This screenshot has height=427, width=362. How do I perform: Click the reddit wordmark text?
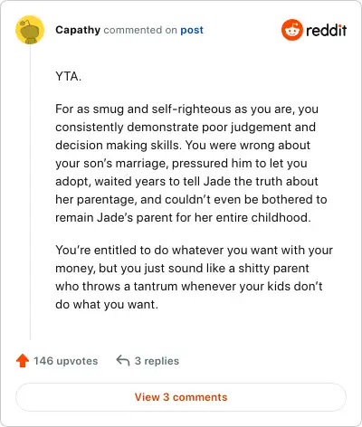point(326,30)
